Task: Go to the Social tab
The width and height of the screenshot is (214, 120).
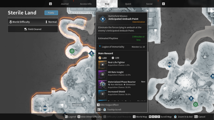Action: coord(149,4)
